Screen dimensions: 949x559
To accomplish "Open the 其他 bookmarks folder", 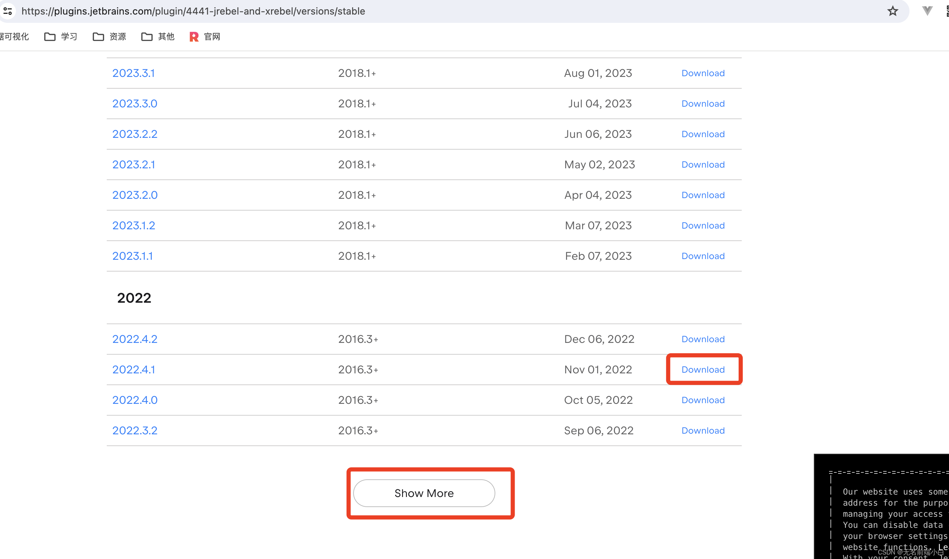I will tap(158, 36).
